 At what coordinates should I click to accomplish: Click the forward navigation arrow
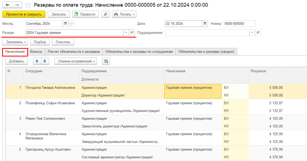coord(17,5)
